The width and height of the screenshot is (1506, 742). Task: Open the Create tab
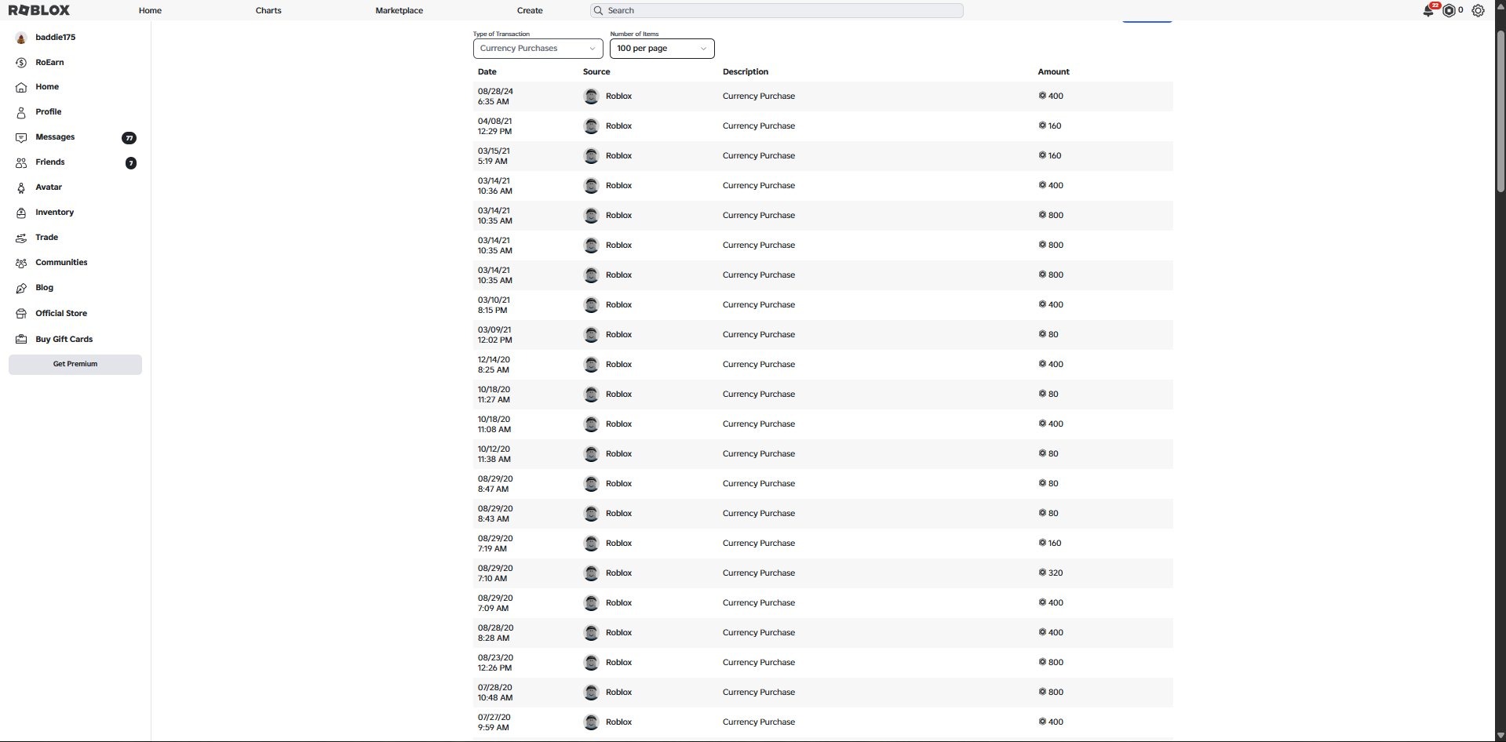(x=530, y=10)
